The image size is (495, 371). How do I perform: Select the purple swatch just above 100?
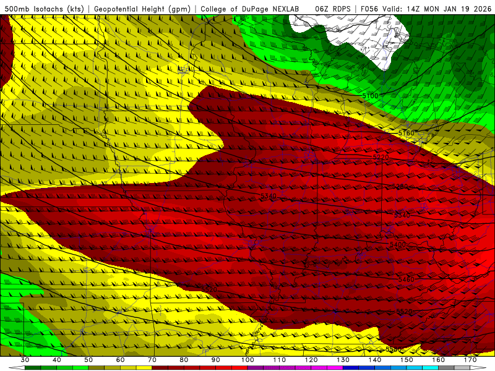tap(256, 368)
